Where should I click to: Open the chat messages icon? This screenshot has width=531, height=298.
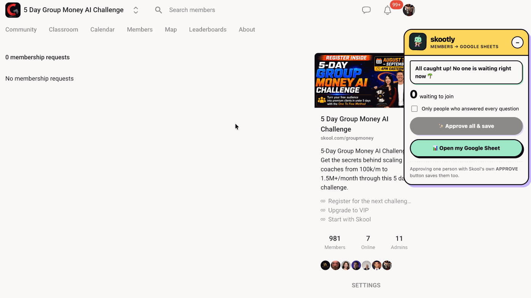click(x=366, y=10)
